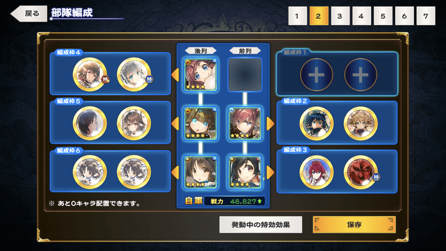Go back using the 戻る button
446x251 pixels.
pyautogui.click(x=29, y=13)
